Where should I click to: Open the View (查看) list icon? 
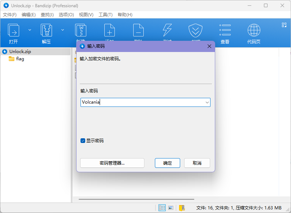pyautogui.click(x=225, y=30)
